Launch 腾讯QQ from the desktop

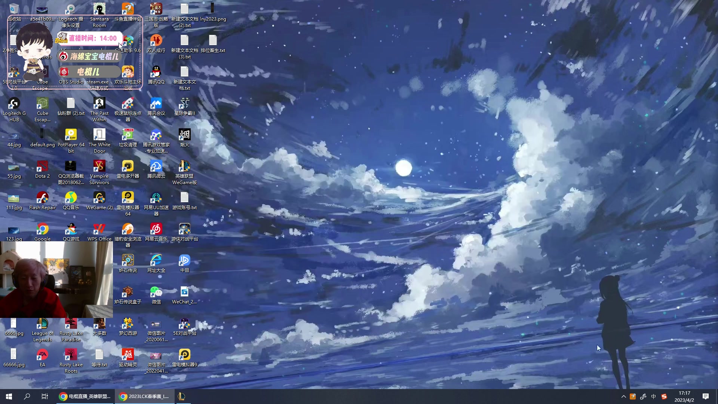[x=156, y=75]
